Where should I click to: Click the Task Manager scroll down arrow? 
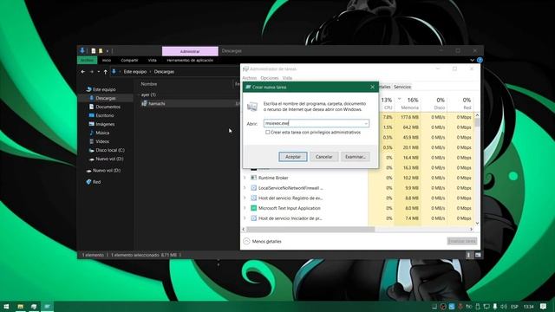[x=477, y=224]
